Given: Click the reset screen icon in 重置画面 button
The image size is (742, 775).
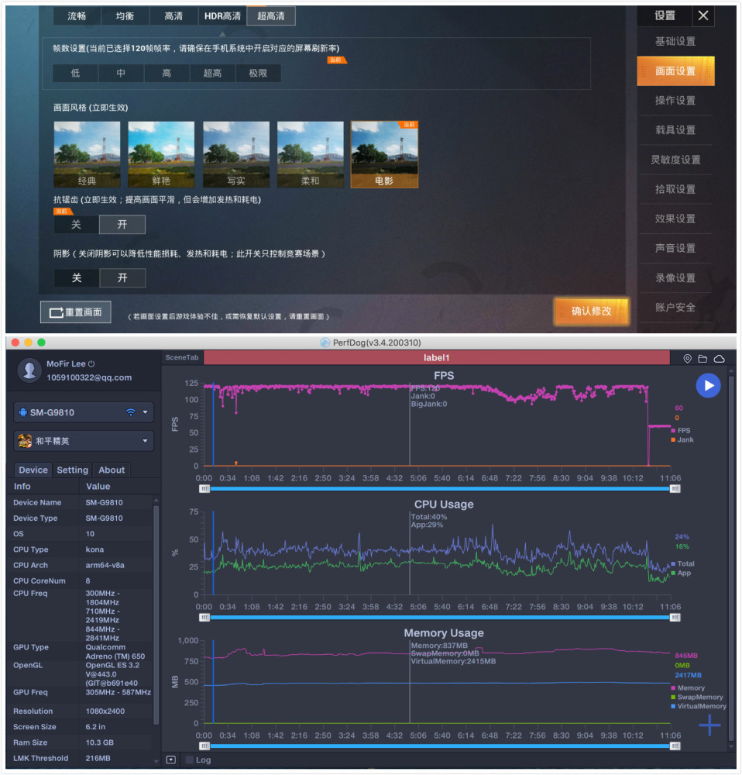Looking at the screenshot, I should tap(56, 312).
